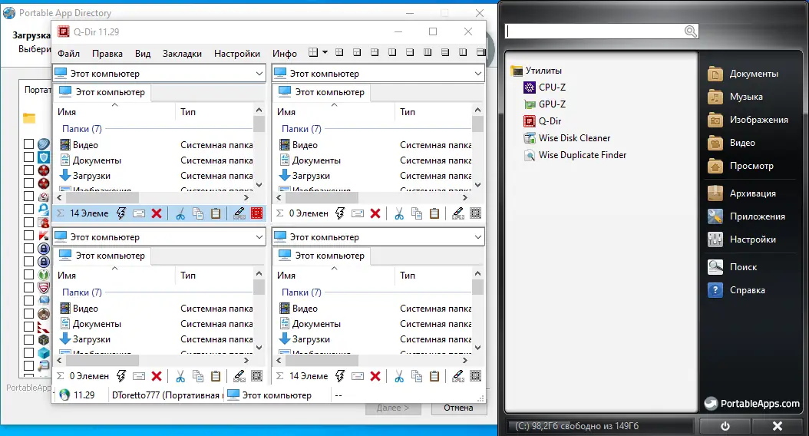Expand the bottom-left pane address dropdown
The height and width of the screenshot is (436, 809).
pos(259,237)
